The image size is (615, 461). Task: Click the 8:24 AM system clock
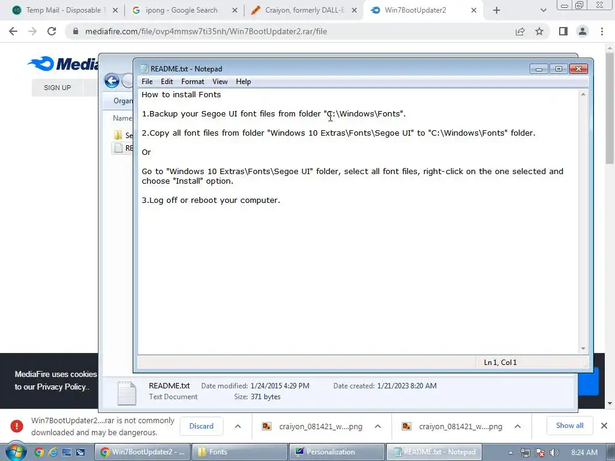584,453
